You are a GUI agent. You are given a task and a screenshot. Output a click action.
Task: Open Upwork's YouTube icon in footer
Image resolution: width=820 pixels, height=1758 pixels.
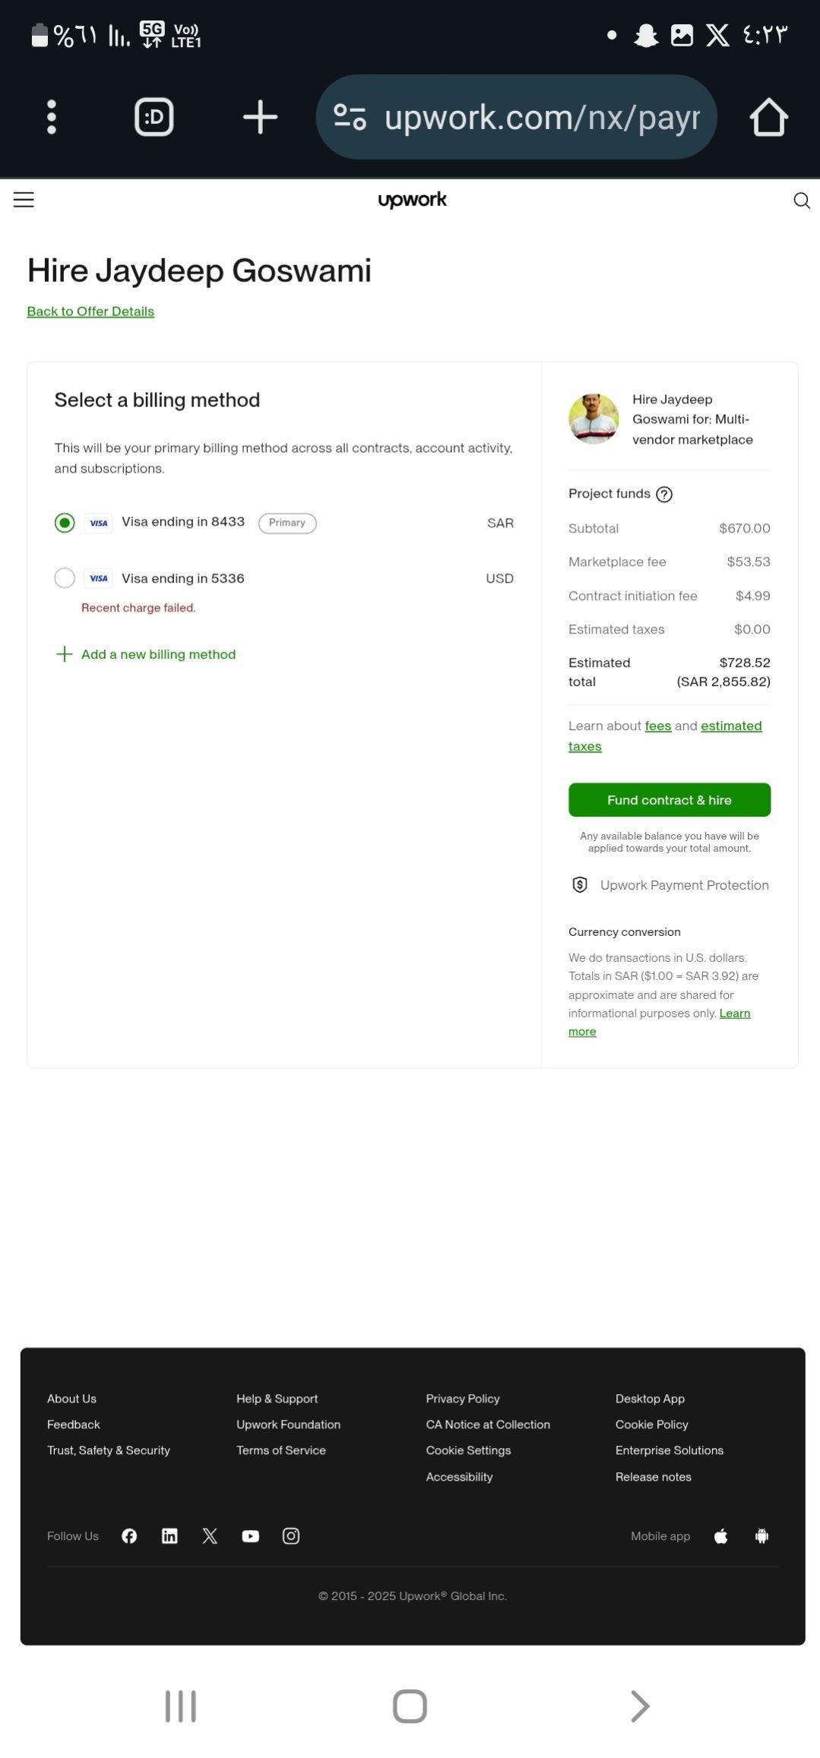(250, 1536)
